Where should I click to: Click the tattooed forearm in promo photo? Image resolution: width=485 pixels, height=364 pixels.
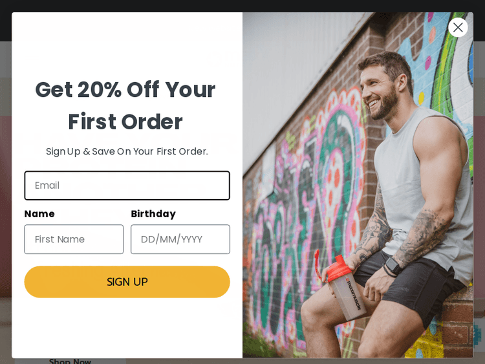pyautogui.click(x=422, y=237)
